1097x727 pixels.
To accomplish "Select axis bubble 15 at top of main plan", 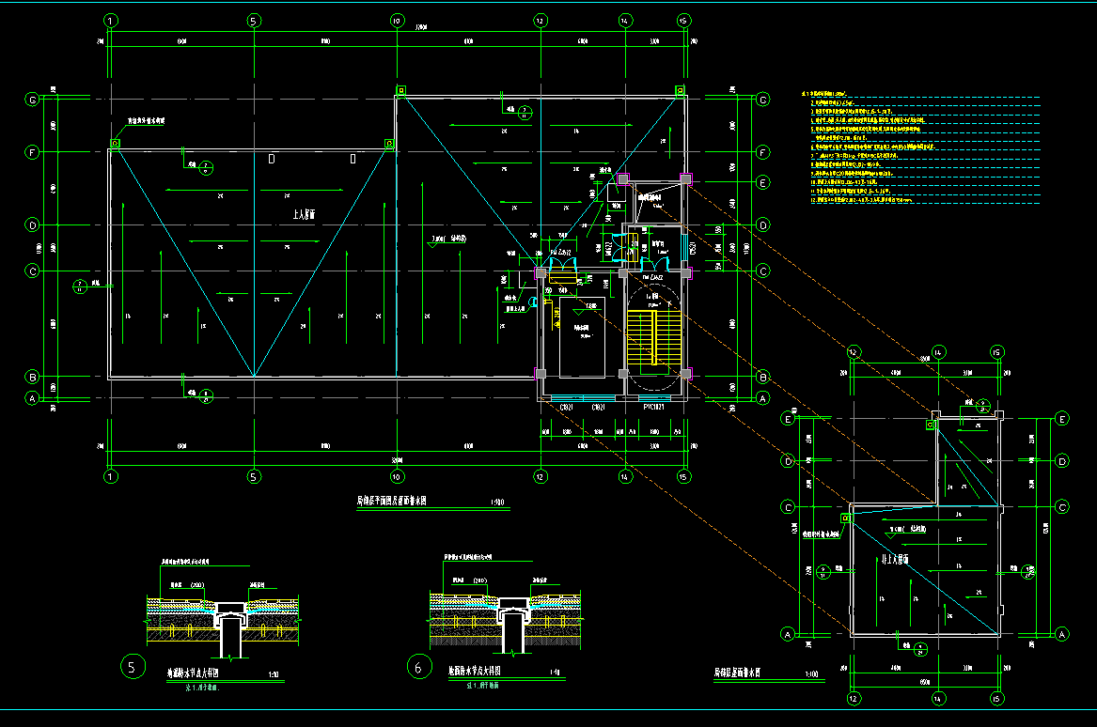I will pos(683,20).
